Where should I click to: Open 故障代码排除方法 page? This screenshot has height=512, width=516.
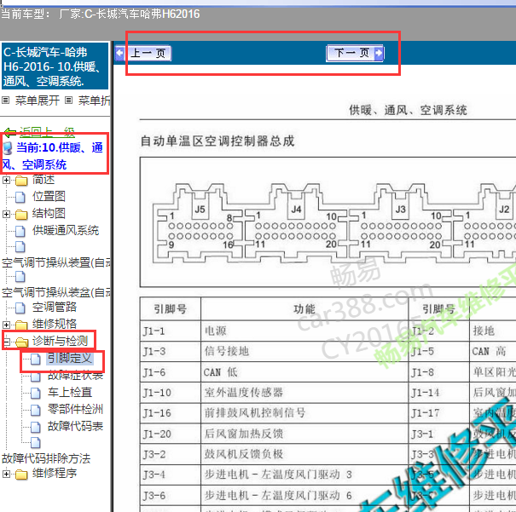46,458
